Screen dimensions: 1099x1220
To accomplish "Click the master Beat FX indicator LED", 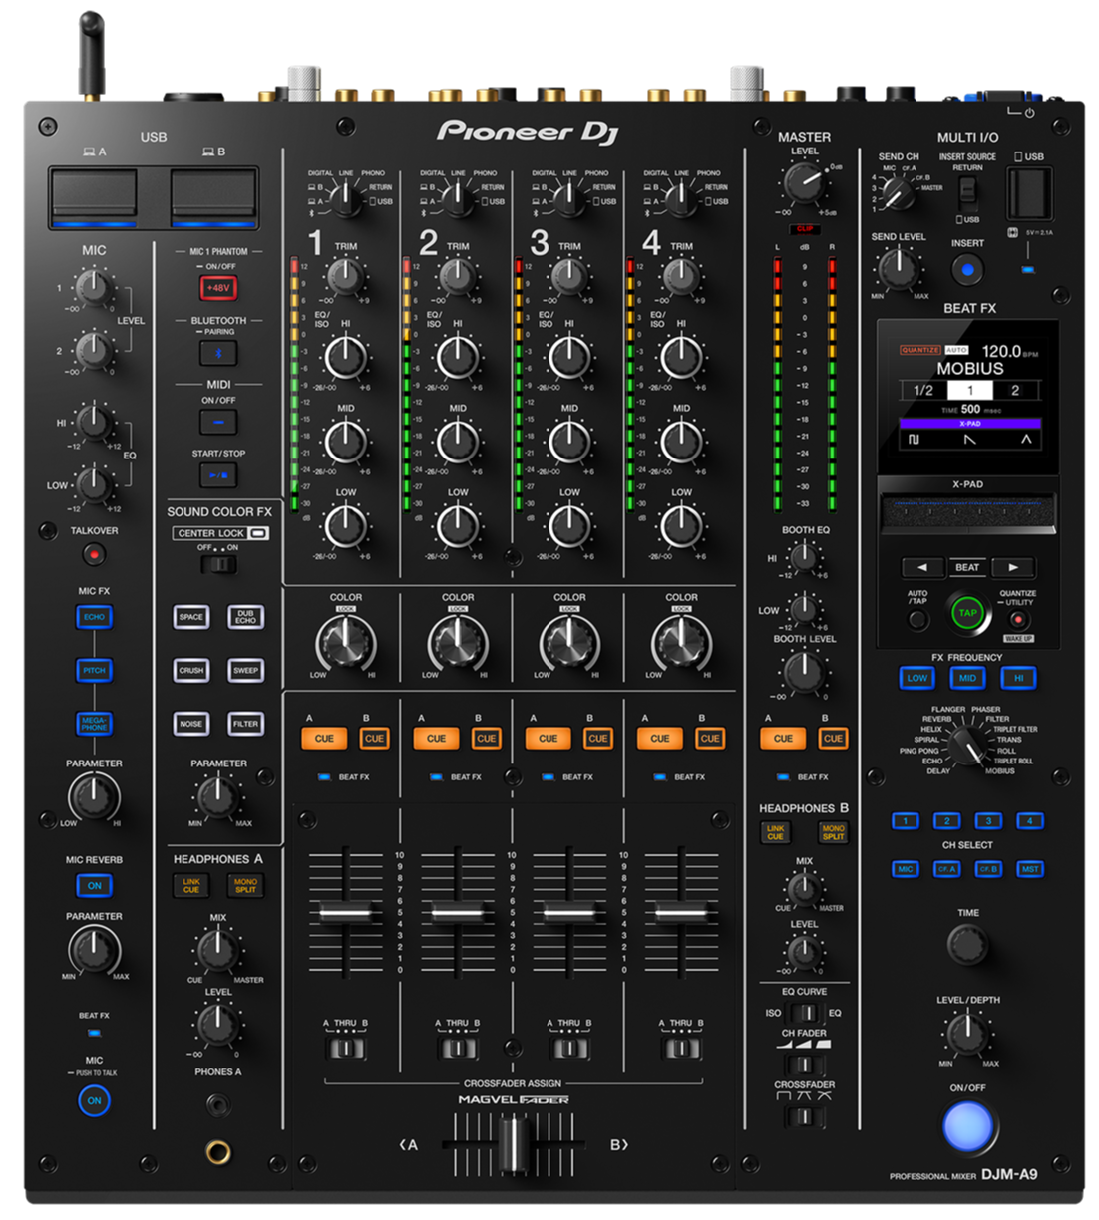I will point(783,776).
